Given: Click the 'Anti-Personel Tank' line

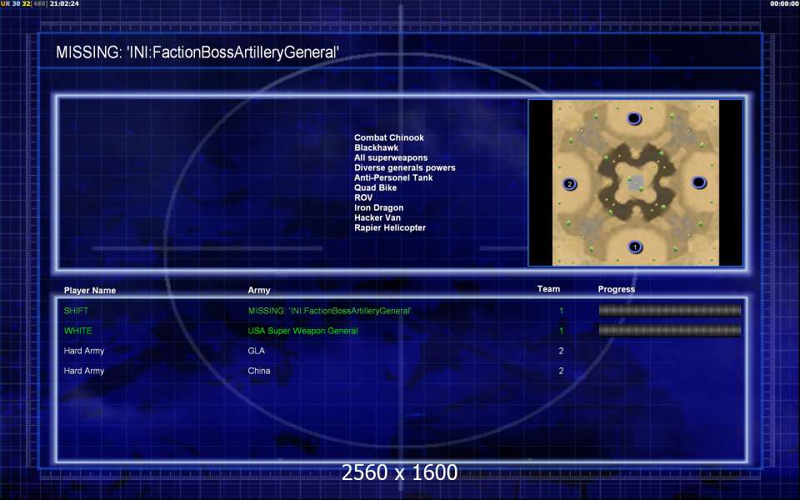Looking at the screenshot, I should tap(393, 177).
